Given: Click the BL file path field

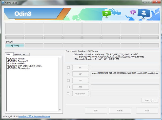Looking at the screenshot, I should click(125, 67).
